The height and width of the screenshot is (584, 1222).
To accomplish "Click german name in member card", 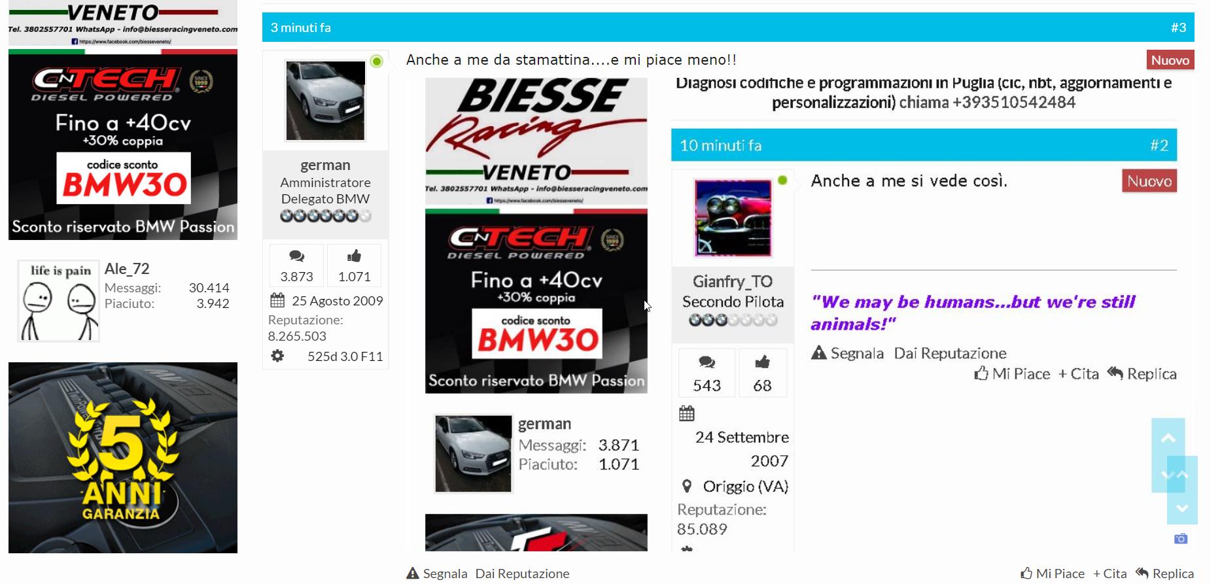I will pyautogui.click(x=544, y=424).
